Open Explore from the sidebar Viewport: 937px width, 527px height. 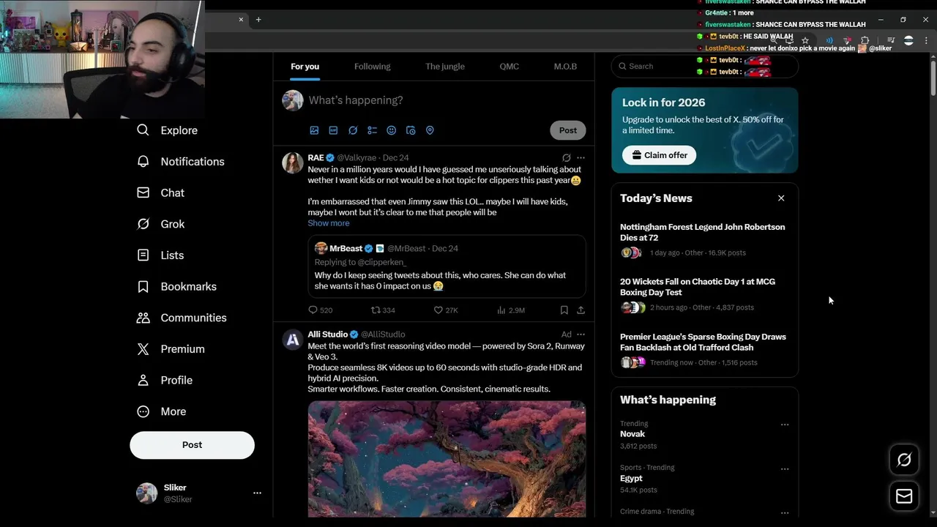coord(167,130)
